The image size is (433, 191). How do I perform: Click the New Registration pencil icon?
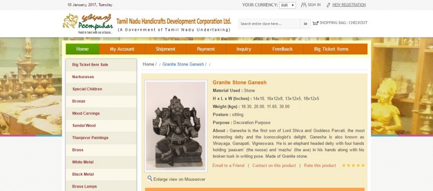[x=328, y=5]
